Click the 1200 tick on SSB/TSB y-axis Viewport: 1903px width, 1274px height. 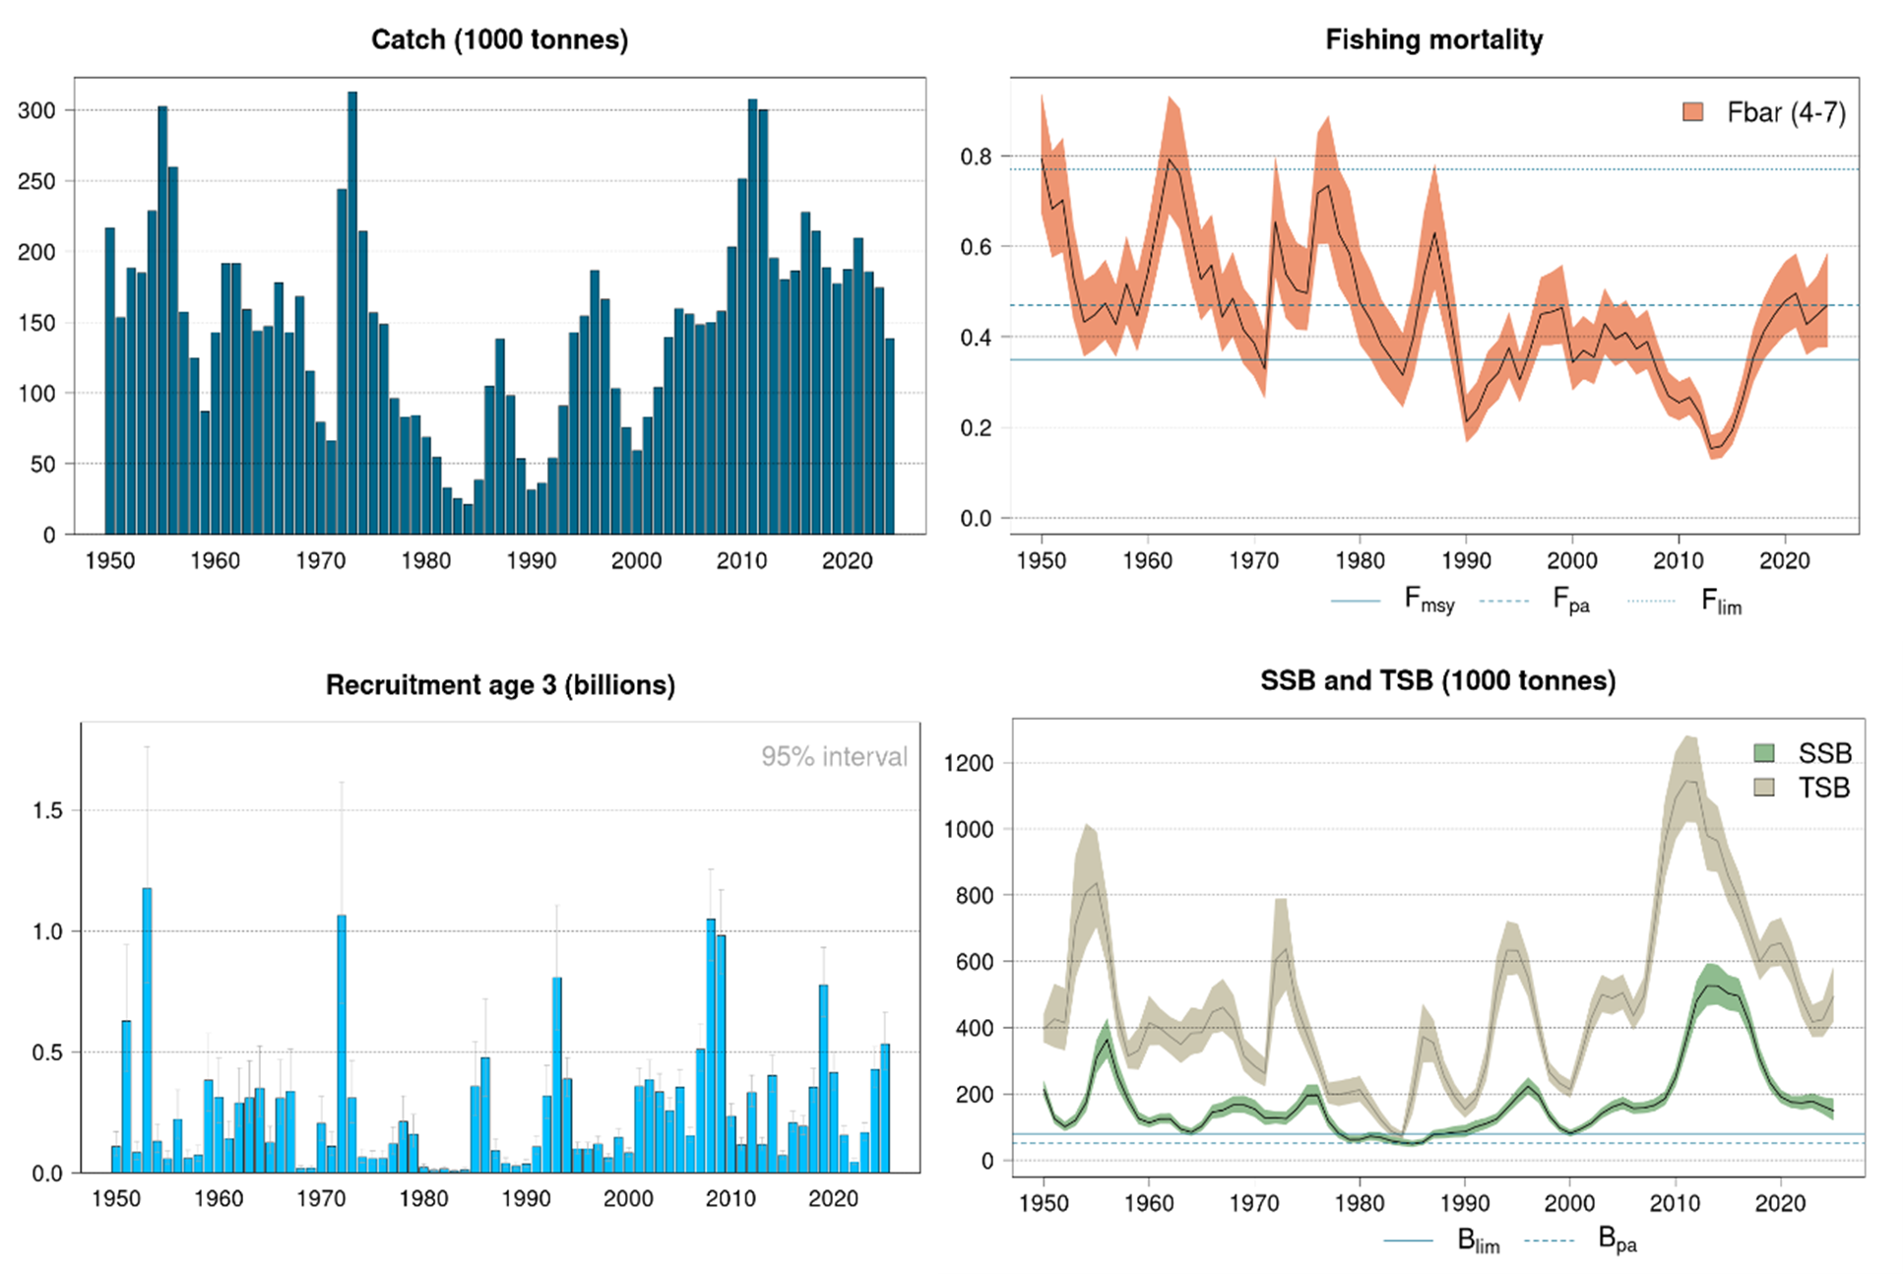point(969,763)
